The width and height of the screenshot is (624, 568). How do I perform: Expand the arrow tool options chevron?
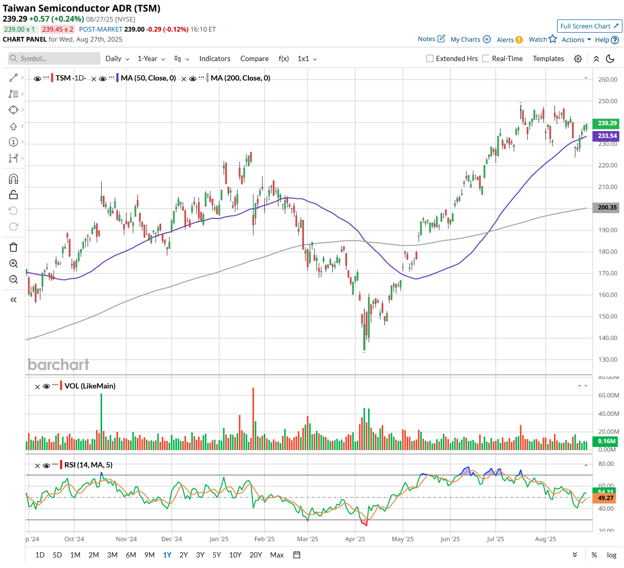click(22, 126)
